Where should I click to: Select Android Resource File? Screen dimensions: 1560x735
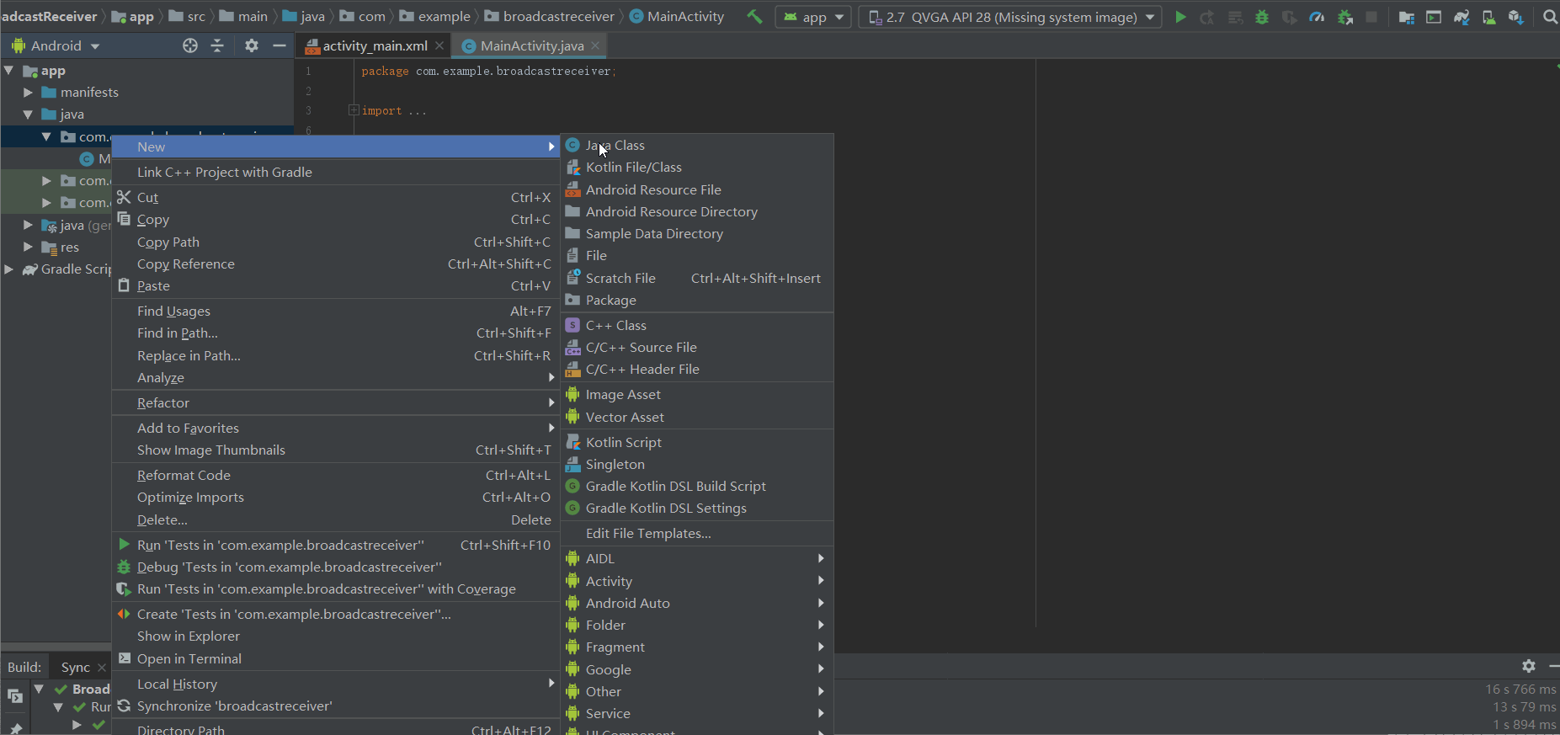tap(697, 189)
